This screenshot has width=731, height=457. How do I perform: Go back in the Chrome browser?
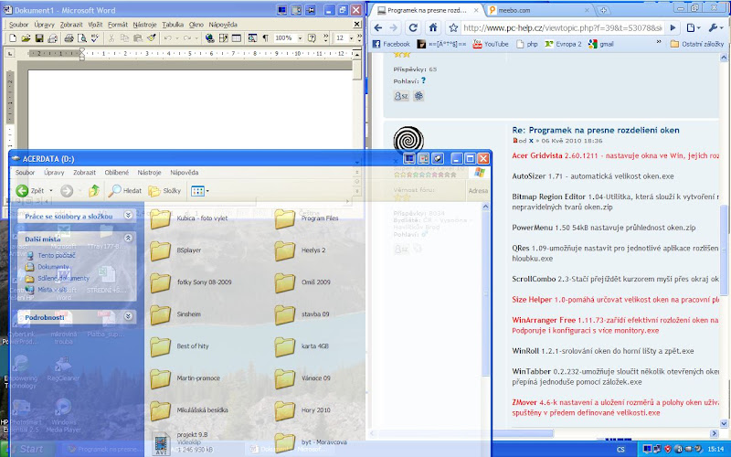(378, 28)
